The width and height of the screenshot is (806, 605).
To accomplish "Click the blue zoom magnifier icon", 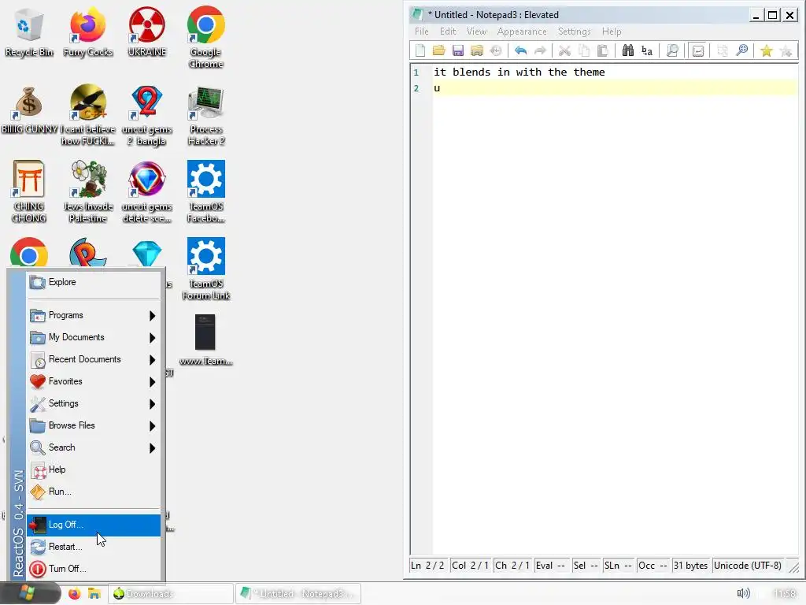I will pyautogui.click(x=741, y=50).
